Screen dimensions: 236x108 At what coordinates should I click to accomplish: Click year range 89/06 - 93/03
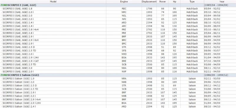point(212,82)
